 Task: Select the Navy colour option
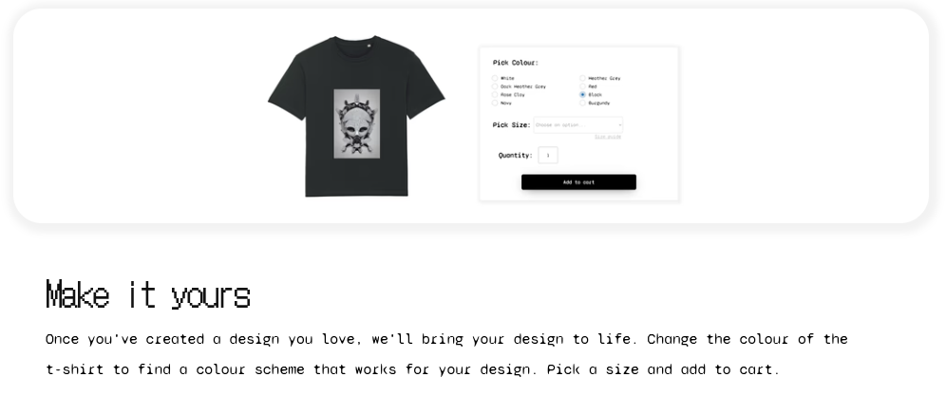pos(495,104)
